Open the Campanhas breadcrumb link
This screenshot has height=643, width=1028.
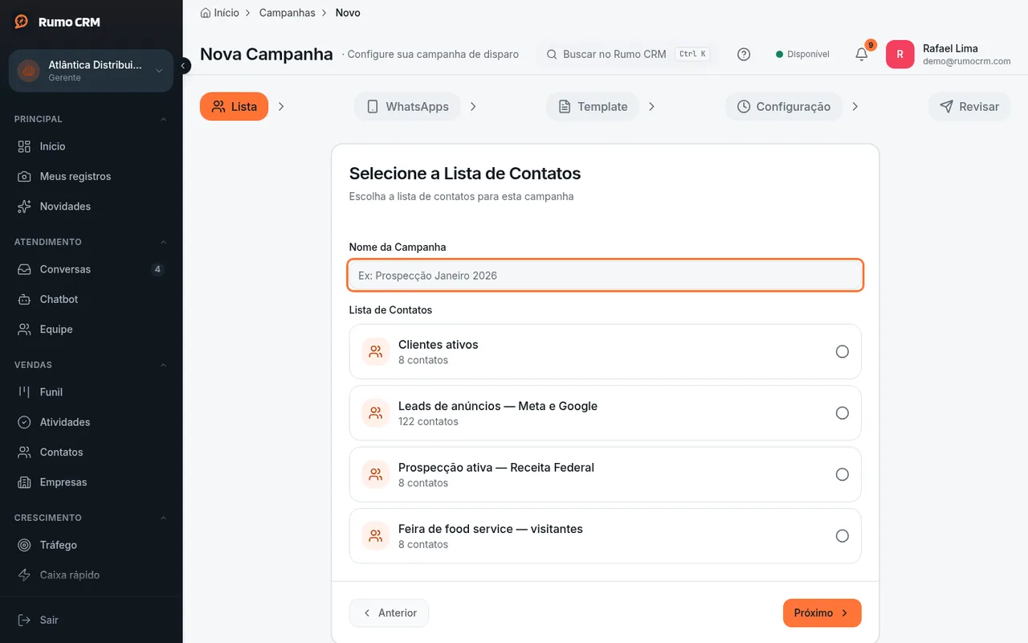click(288, 13)
